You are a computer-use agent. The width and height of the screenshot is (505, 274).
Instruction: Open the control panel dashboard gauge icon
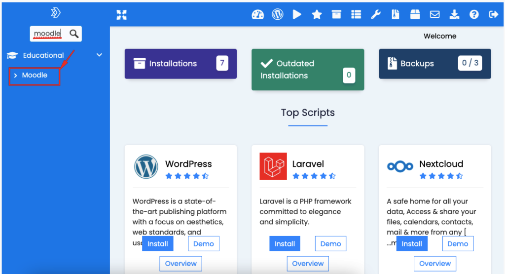[257, 14]
